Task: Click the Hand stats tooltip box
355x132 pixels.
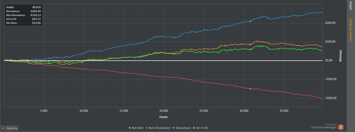Action: (x=24, y=15)
